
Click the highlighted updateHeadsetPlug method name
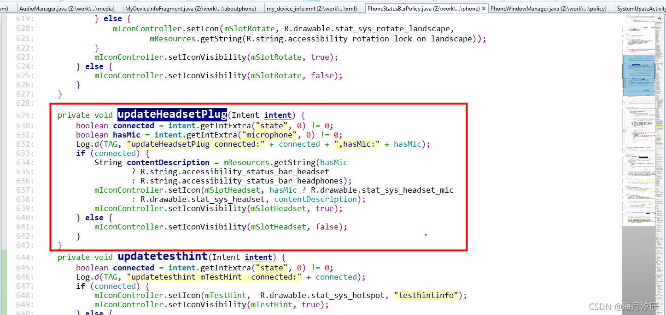pyautogui.click(x=172, y=115)
